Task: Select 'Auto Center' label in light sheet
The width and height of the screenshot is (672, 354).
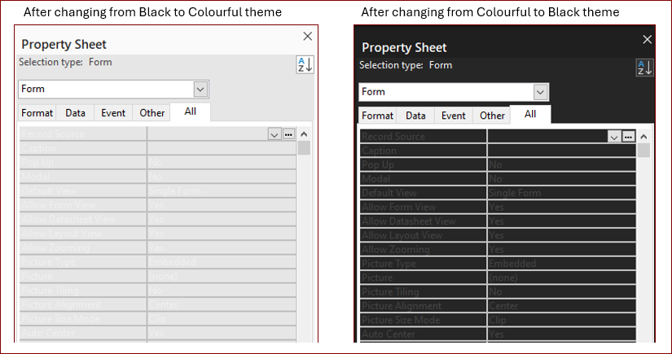Action: click(48, 333)
